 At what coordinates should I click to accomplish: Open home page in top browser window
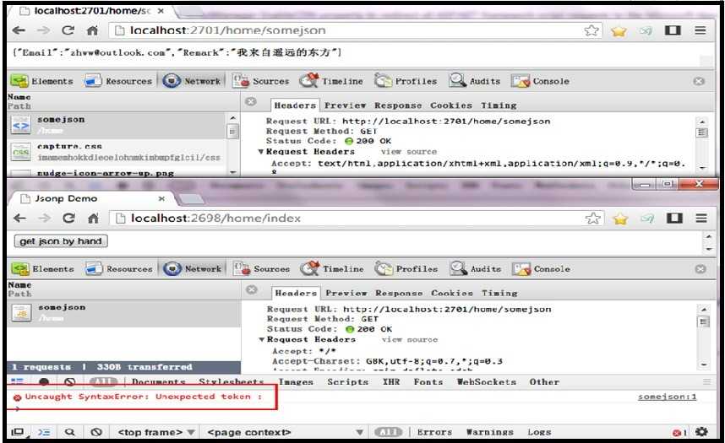click(92, 30)
